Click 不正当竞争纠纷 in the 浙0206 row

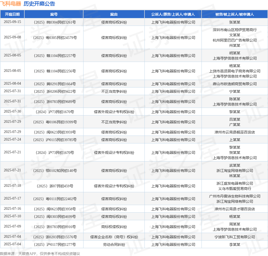114,91
